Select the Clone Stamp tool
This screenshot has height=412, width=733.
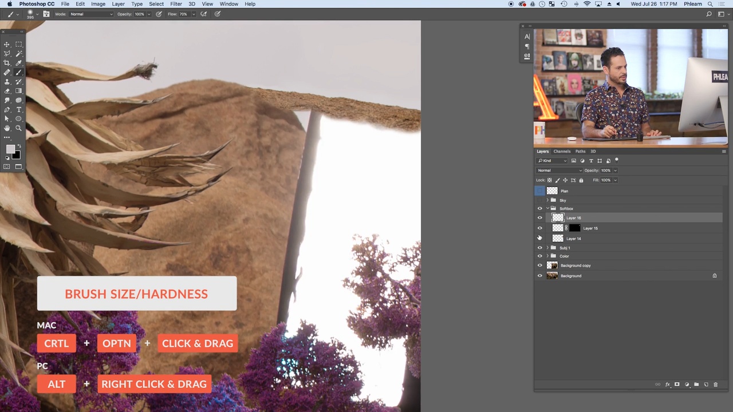tap(7, 81)
